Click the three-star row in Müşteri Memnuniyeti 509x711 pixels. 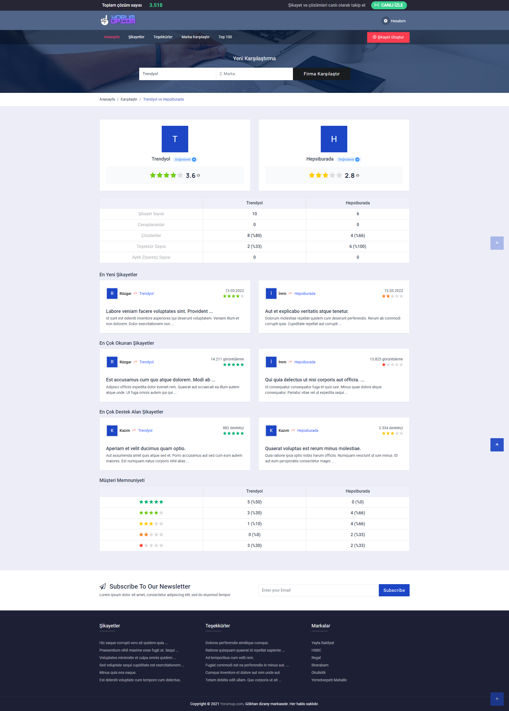click(254, 524)
